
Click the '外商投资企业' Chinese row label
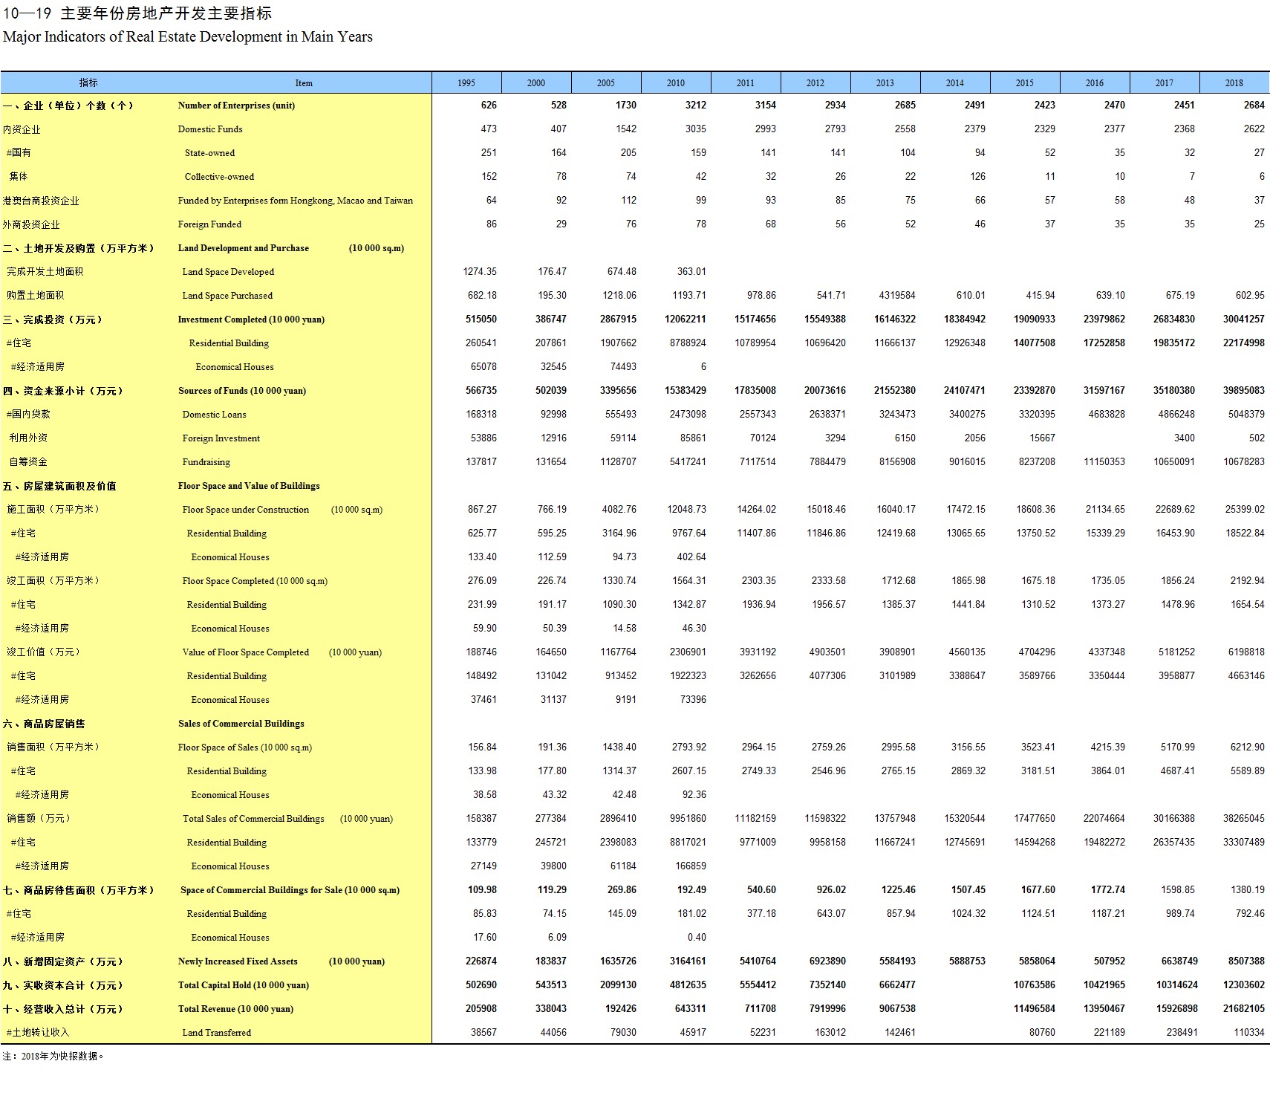[x=31, y=224]
